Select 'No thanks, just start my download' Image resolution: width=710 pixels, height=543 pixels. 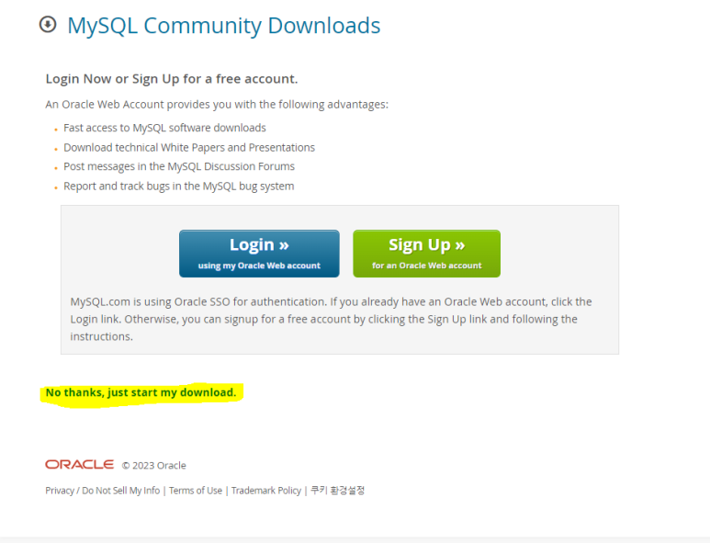[x=141, y=392]
